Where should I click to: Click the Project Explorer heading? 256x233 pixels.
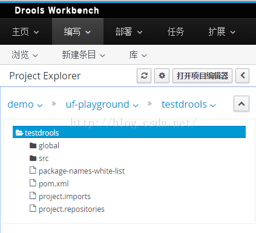coord(45,76)
